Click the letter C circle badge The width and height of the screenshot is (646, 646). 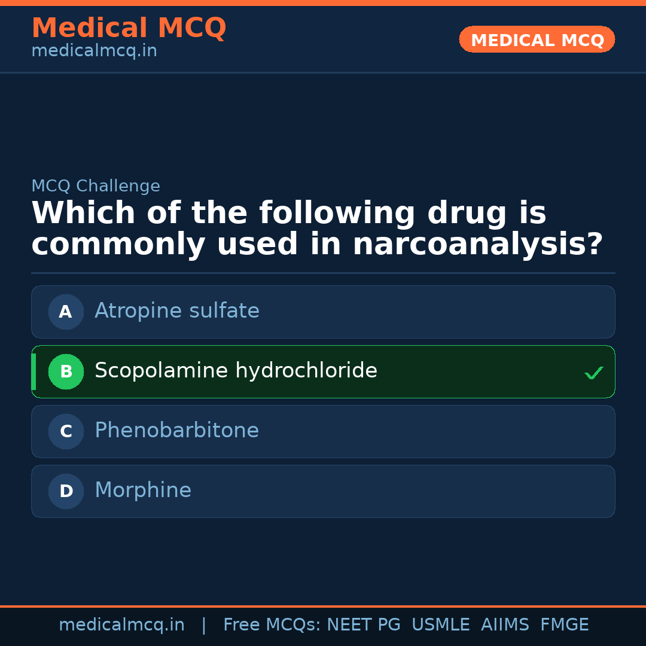(66, 431)
